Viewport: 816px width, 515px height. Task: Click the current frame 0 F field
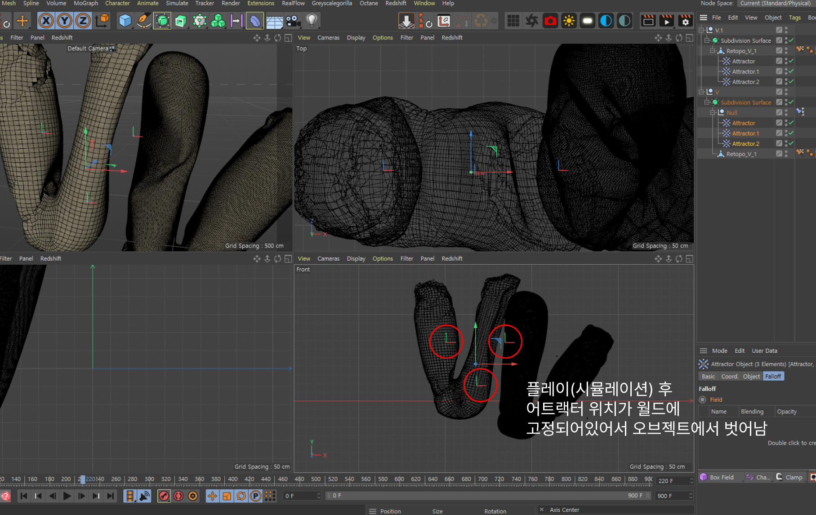click(303, 496)
